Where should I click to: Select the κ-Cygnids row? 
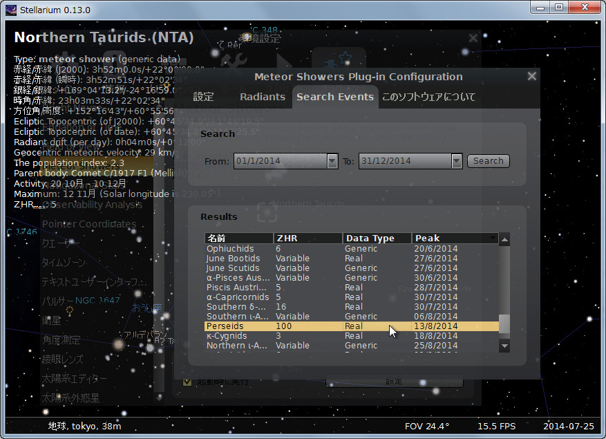pyautogui.click(x=351, y=336)
